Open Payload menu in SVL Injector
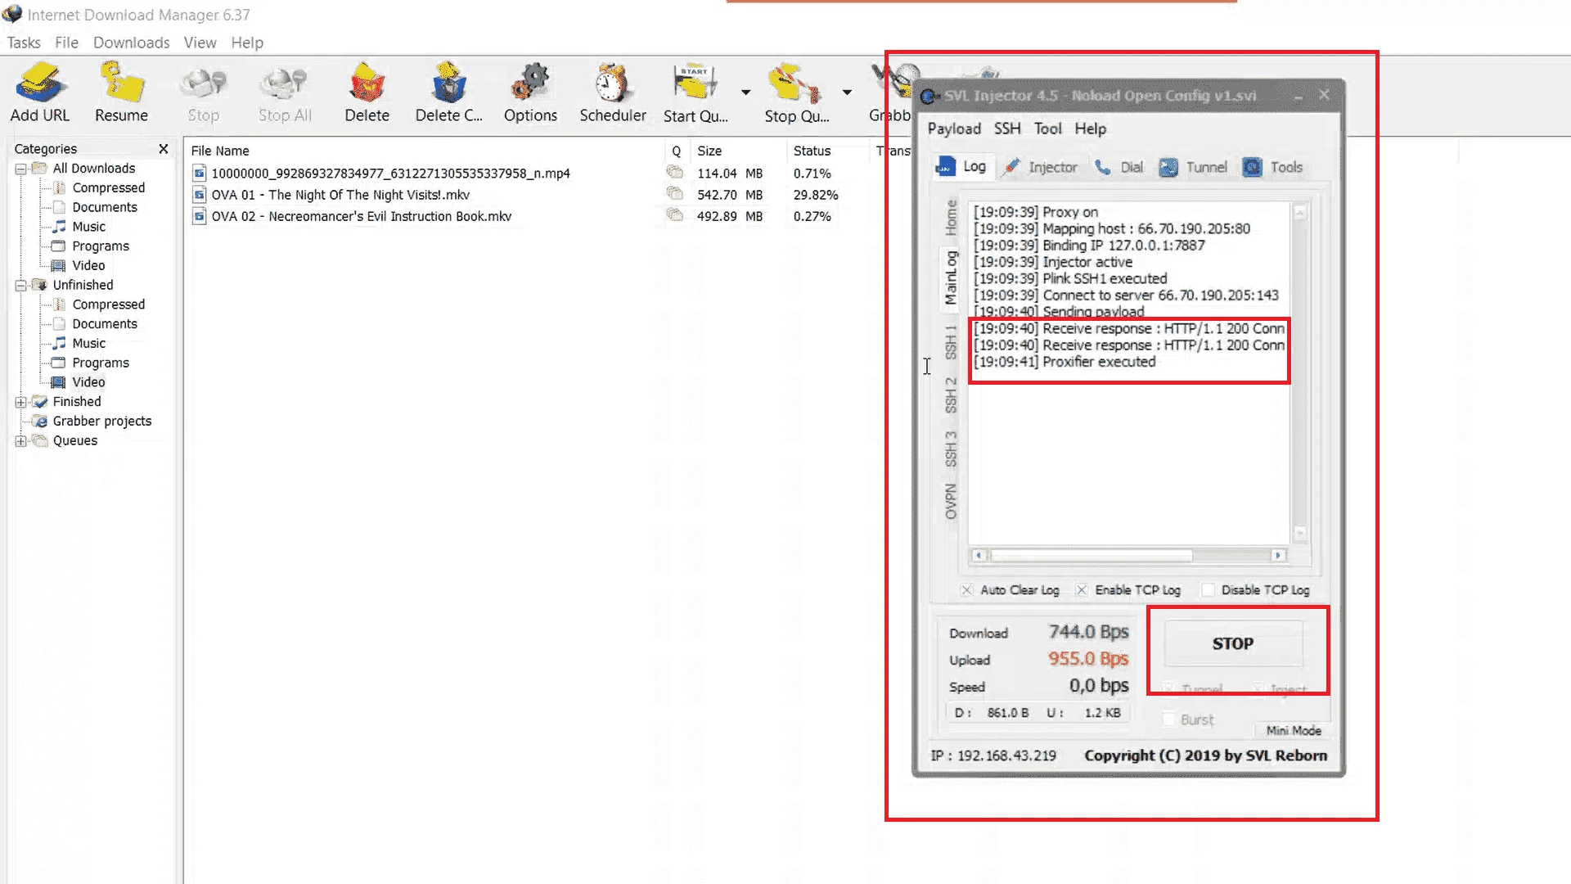The width and height of the screenshot is (1571, 884). pyautogui.click(x=954, y=129)
